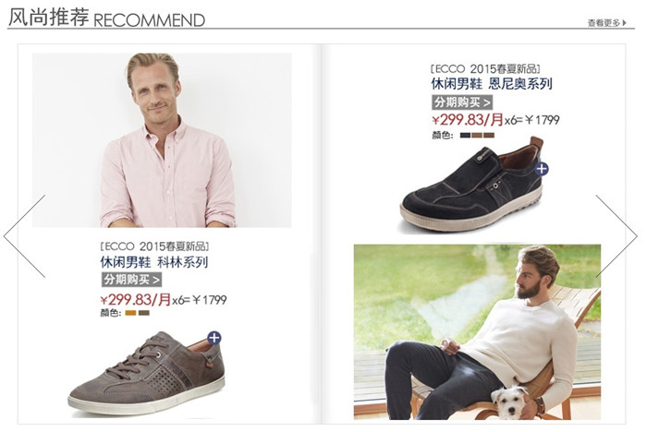Click the grey lace-up sneaker image
This screenshot has width=647, height=432.
146,372
